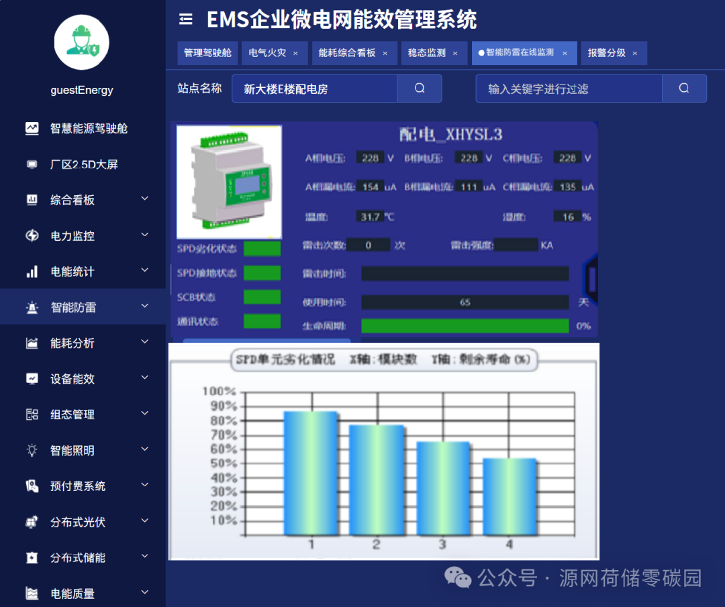Open the 稳态监测 tab
The height and width of the screenshot is (607, 725).
(x=426, y=52)
